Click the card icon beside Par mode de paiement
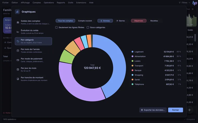The width and height of the screenshot is (198, 123). click(18, 60)
